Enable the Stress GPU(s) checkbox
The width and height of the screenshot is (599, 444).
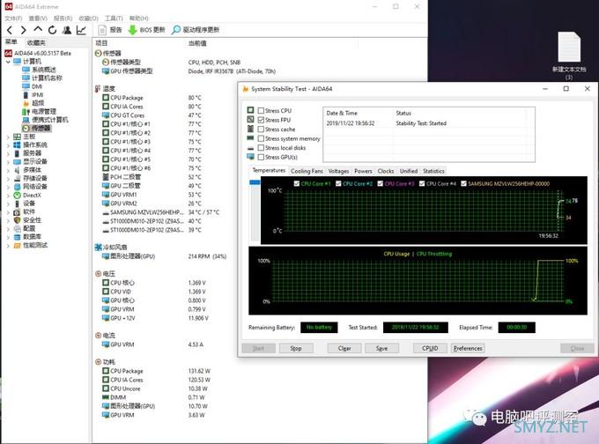point(261,157)
